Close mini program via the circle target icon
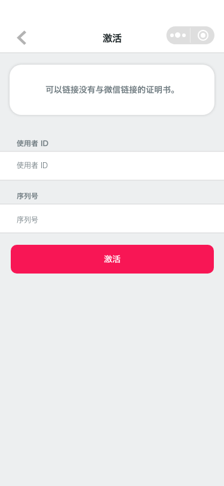Screen dimensions: 224x486 (203, 35)
